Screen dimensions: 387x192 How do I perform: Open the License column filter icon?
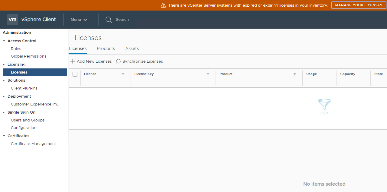tap(123, 74)
